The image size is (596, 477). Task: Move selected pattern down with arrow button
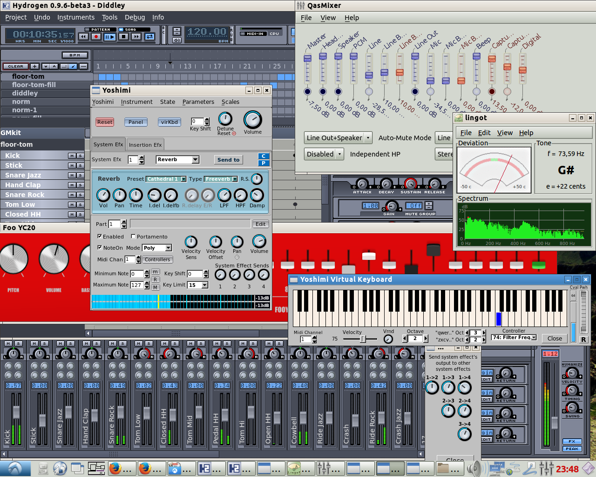46,66
